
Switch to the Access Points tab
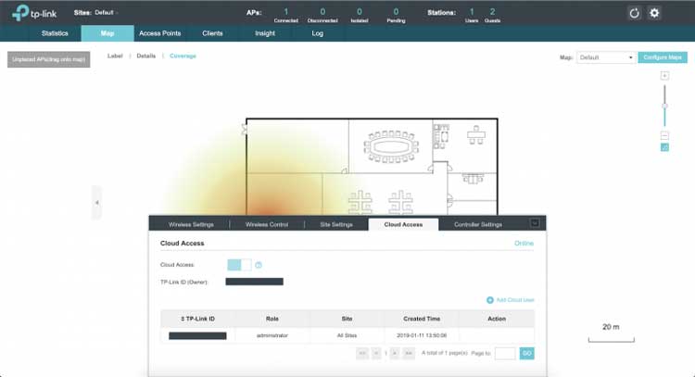tap(159, 33)
